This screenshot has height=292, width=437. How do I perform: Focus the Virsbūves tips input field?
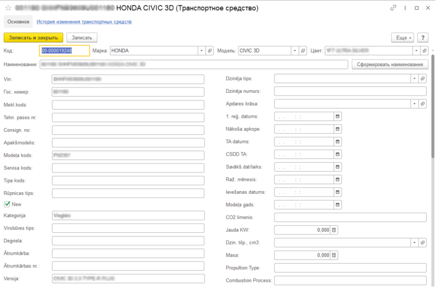128,228
